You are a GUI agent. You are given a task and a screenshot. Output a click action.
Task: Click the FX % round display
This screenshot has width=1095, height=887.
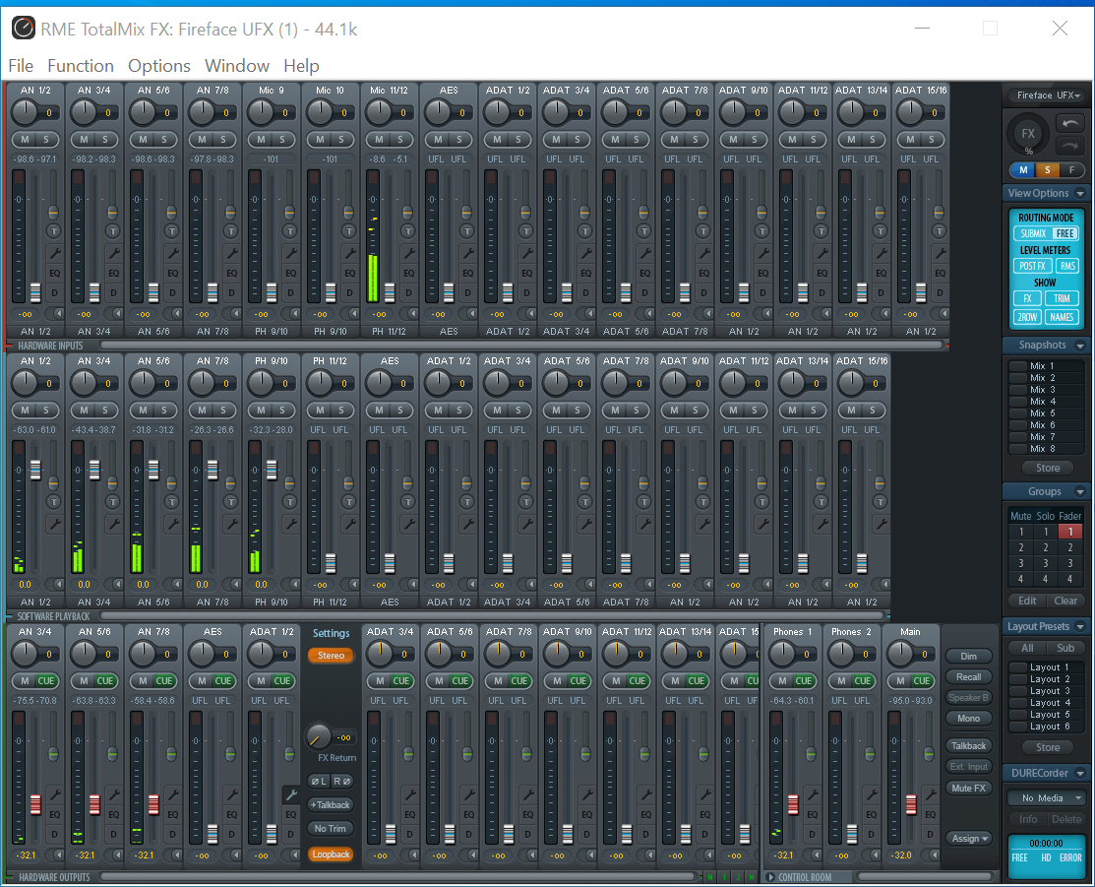click(1028, 135)
